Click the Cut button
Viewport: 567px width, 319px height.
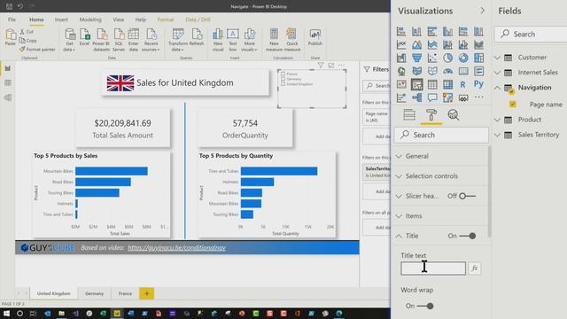(x=27, y=32)
